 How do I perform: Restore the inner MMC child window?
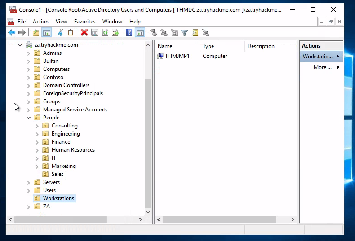[x=331, y=22]
